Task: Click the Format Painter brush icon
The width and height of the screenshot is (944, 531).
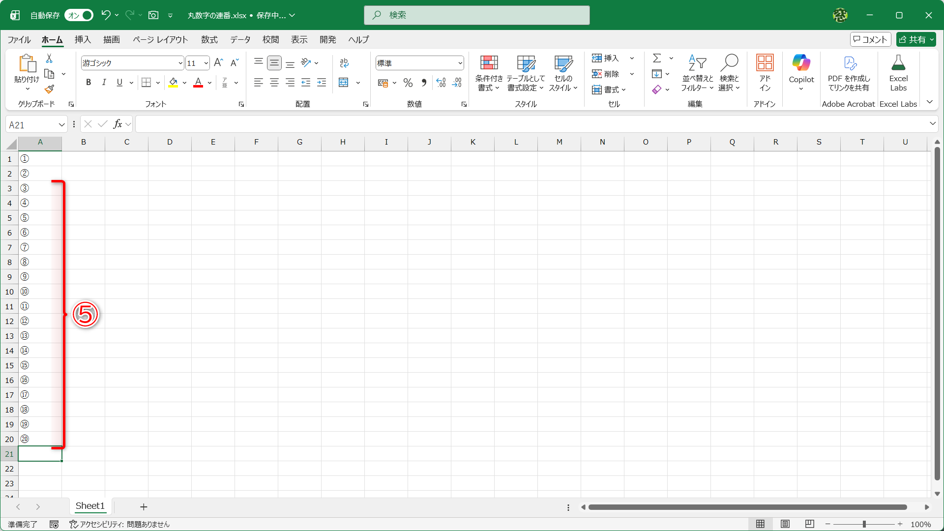Action: click(x=49, y=89)
